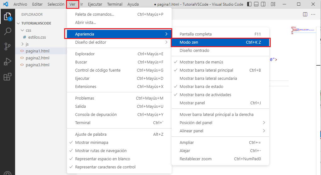Screen dimensions: 321x175
Task: Toggle Mostrar barra de actividades
Action: [x=220, y=95]
